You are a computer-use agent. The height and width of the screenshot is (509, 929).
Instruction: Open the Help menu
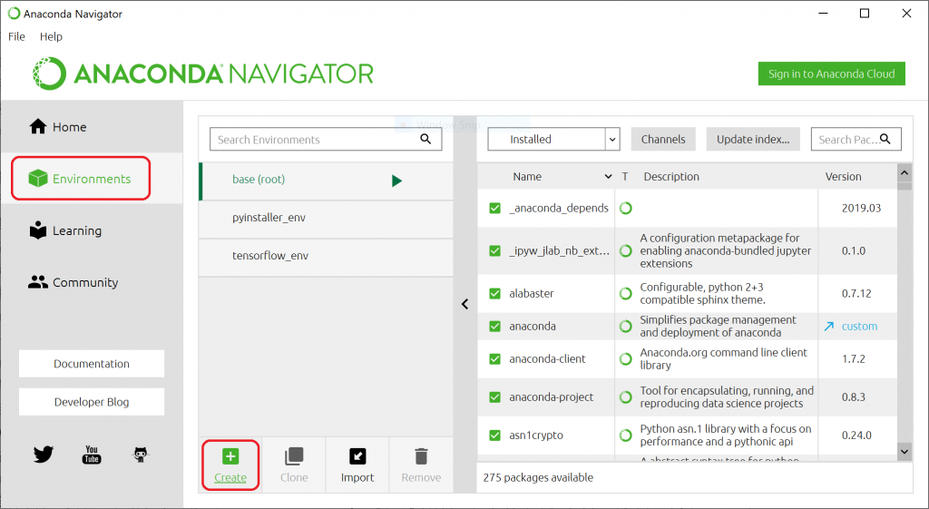(x=51, y=36)
